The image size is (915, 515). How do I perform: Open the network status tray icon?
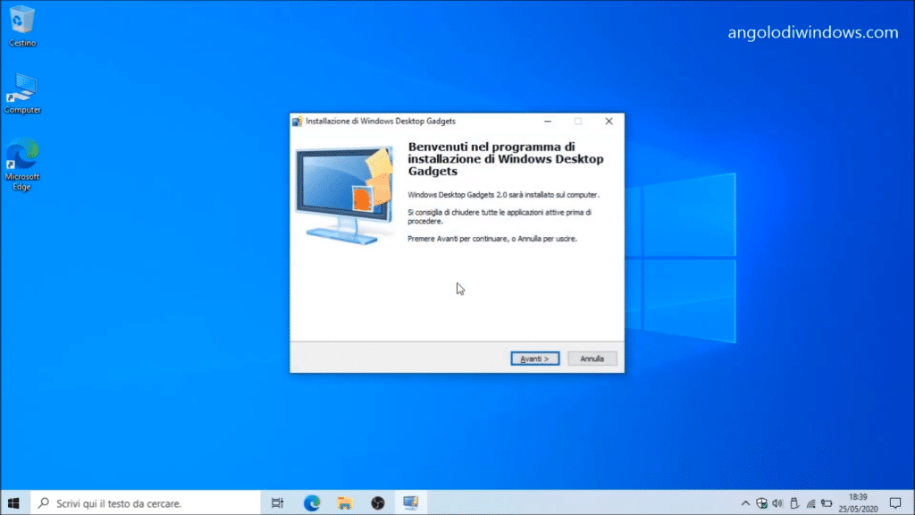point(810,503)
